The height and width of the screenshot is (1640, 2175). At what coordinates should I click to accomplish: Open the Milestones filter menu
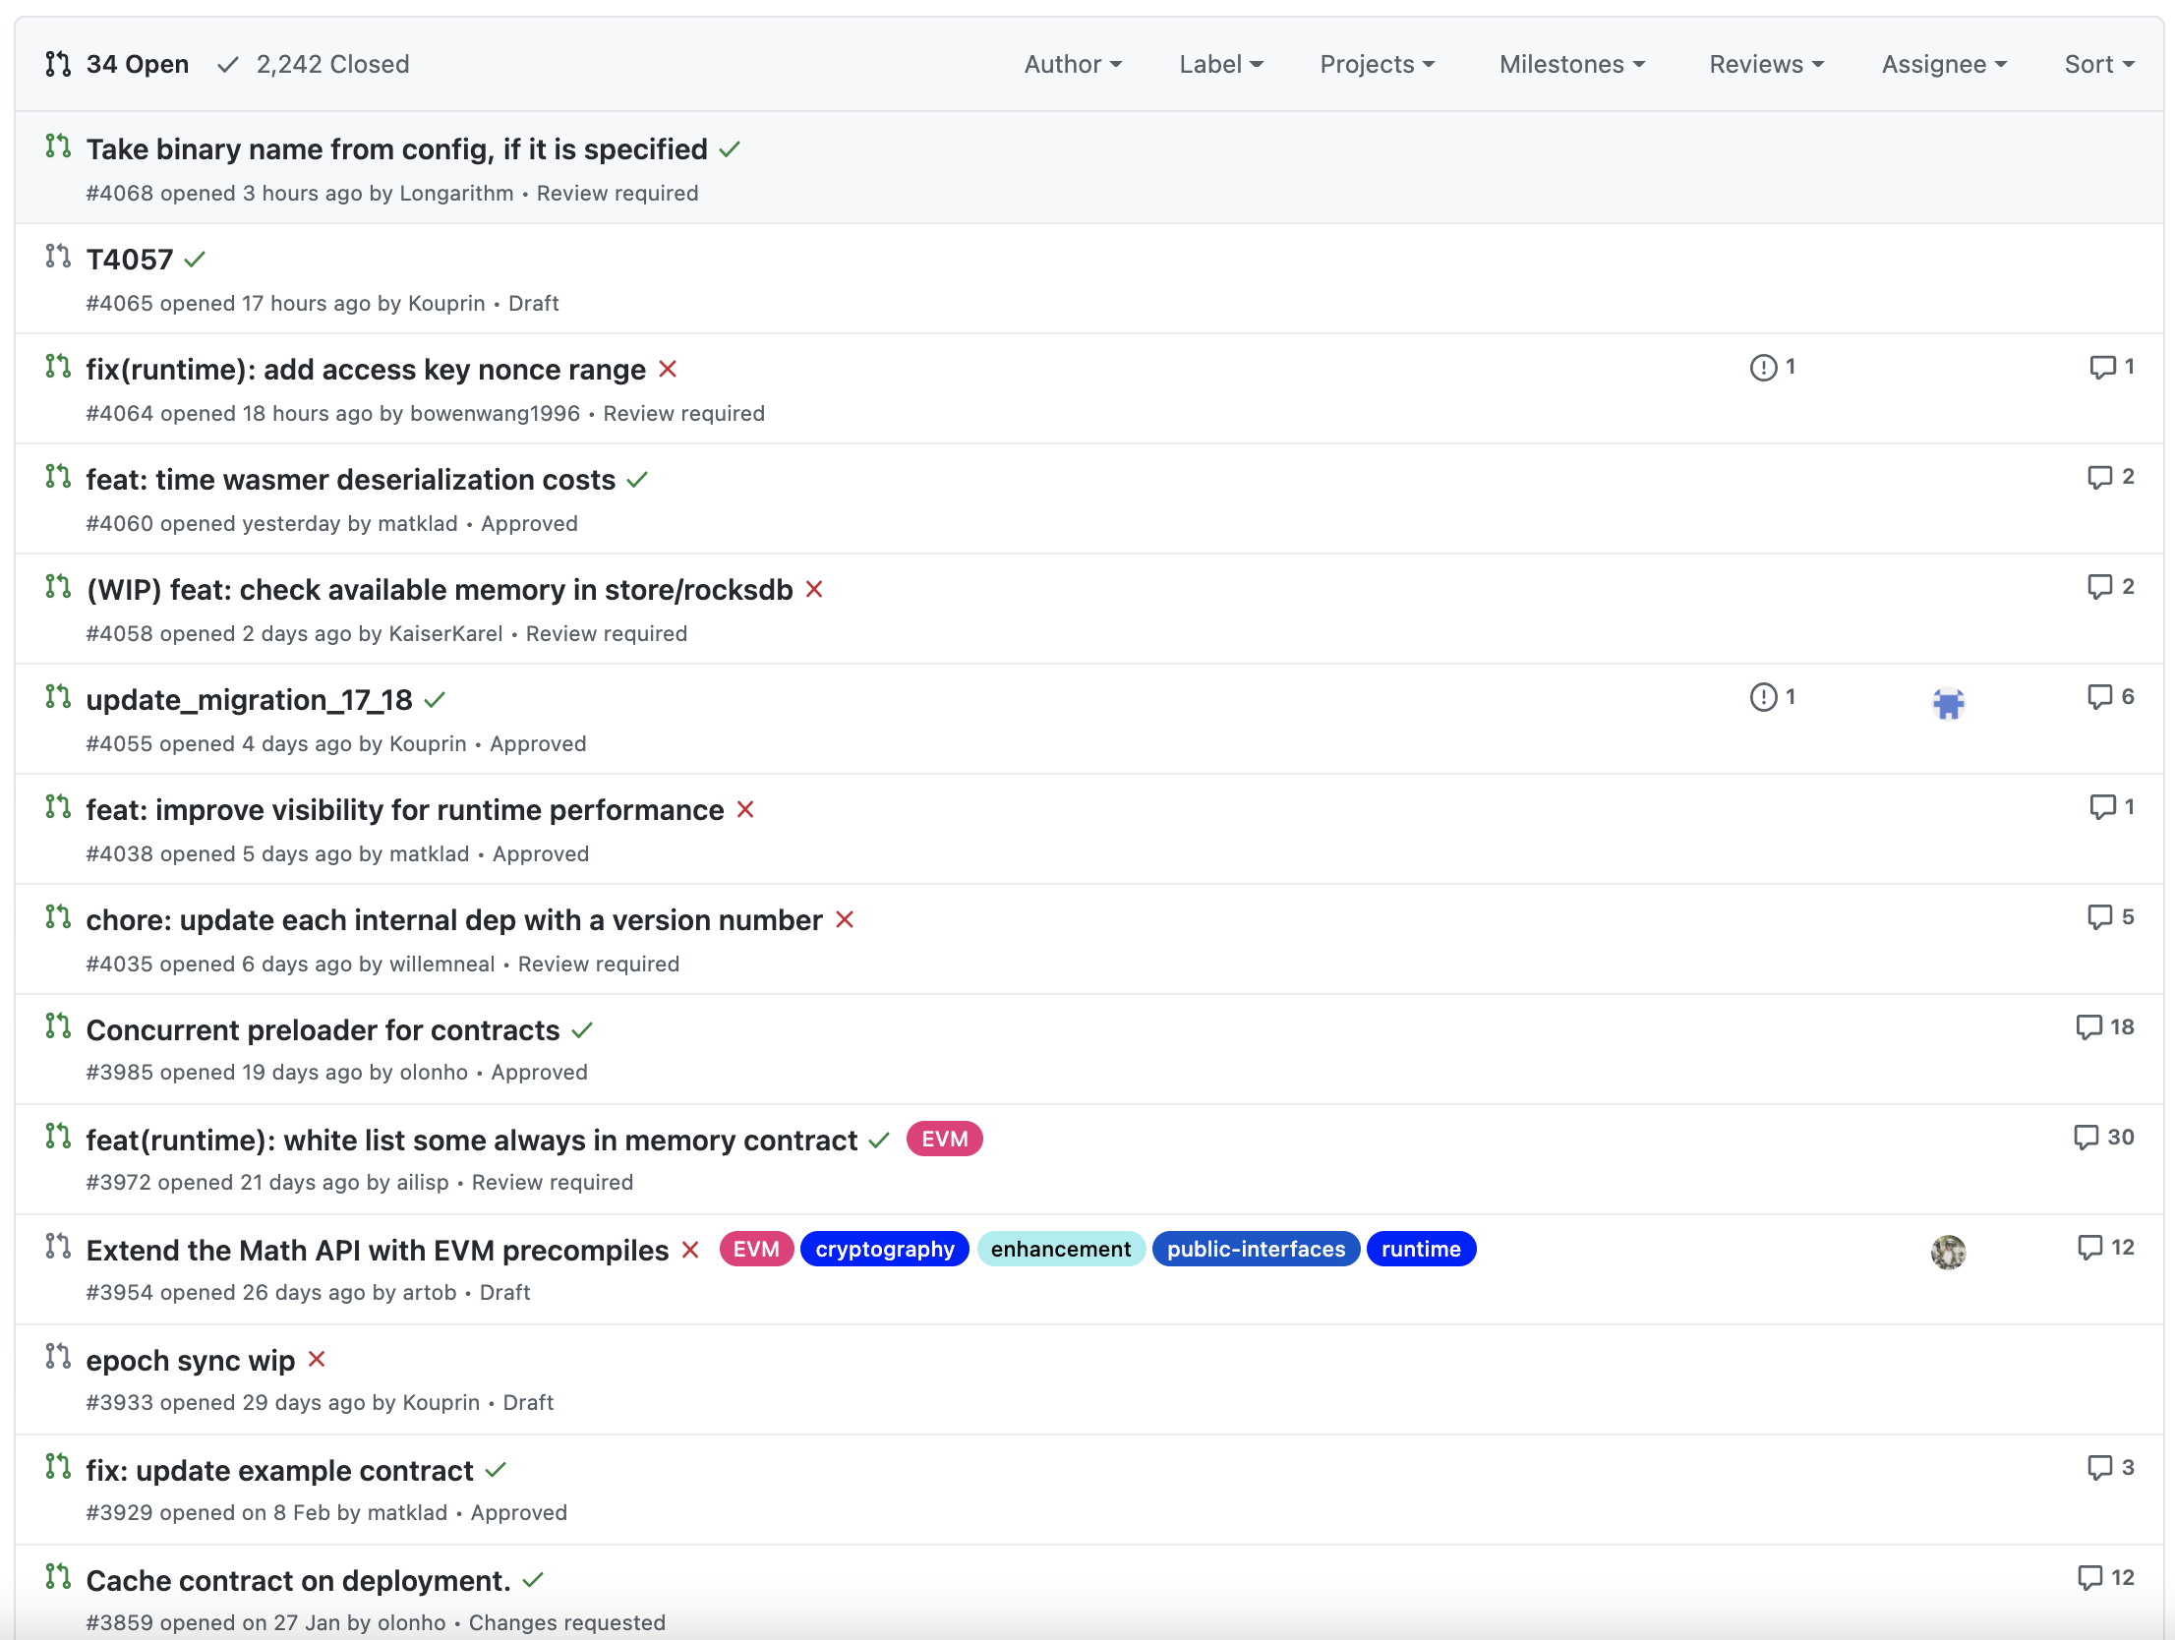[x=1571, y=65]
